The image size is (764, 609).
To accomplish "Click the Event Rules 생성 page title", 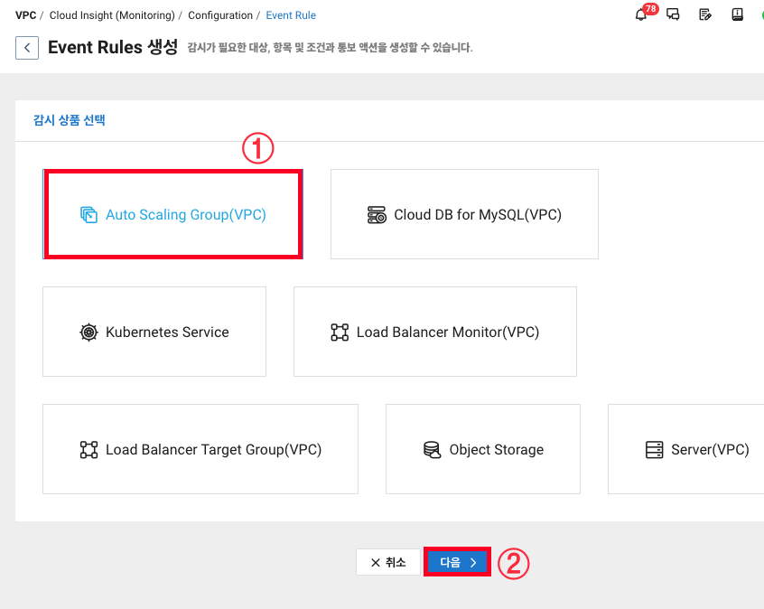I will [113, 47].
